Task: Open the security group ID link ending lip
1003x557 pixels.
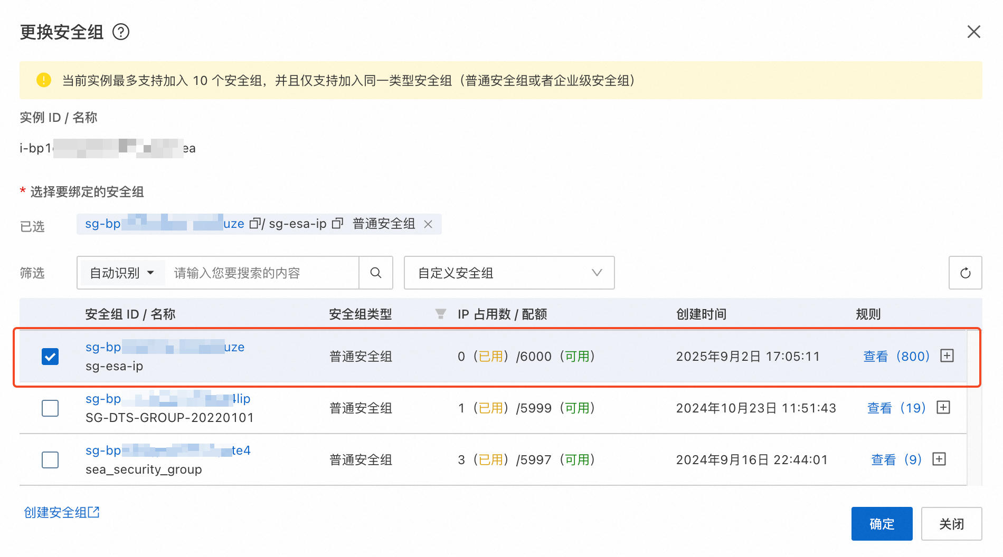Action: pyautogui.click(x=168, y=399)
